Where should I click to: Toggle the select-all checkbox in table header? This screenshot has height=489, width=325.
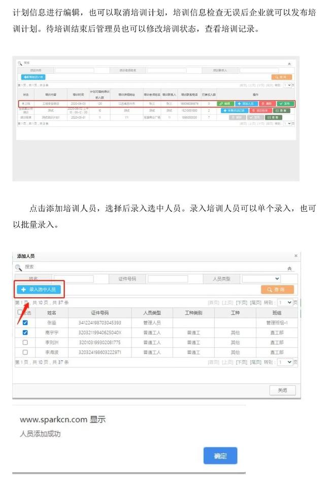pos(20,313)
